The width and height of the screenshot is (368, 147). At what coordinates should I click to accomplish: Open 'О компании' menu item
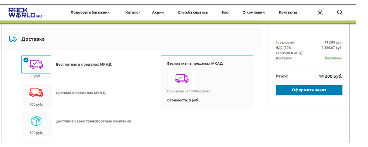(254, 12)
